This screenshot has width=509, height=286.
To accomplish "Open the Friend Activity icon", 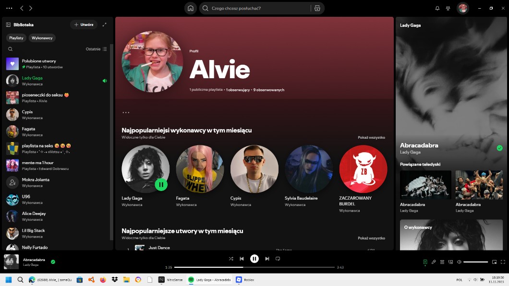I will pyautogui.click(x=448, y=8).
